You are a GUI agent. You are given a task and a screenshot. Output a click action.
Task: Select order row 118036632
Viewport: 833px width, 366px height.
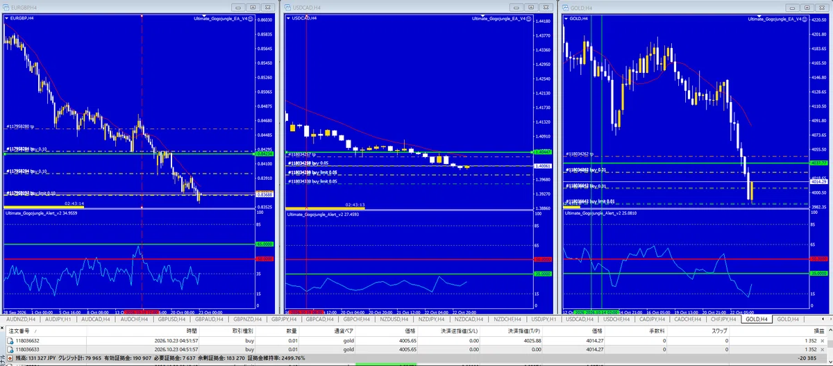[x=416, y=341]
